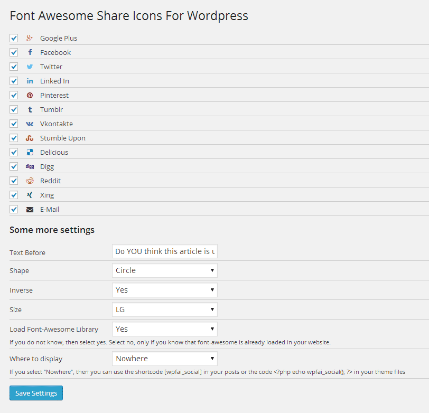Uncheck the Xing checkbox
Screen dimensions: 429x413
point(13,195)
